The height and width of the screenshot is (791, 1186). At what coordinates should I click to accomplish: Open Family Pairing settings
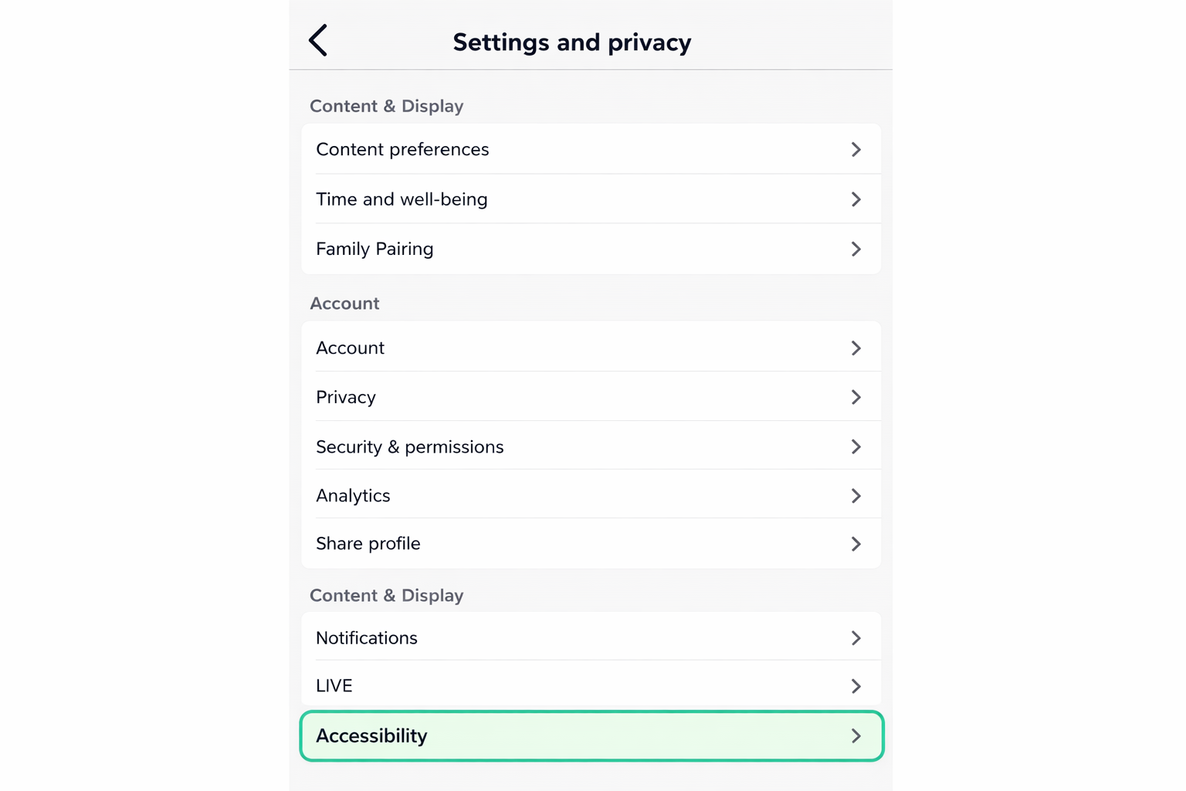[x=374, y=249]
